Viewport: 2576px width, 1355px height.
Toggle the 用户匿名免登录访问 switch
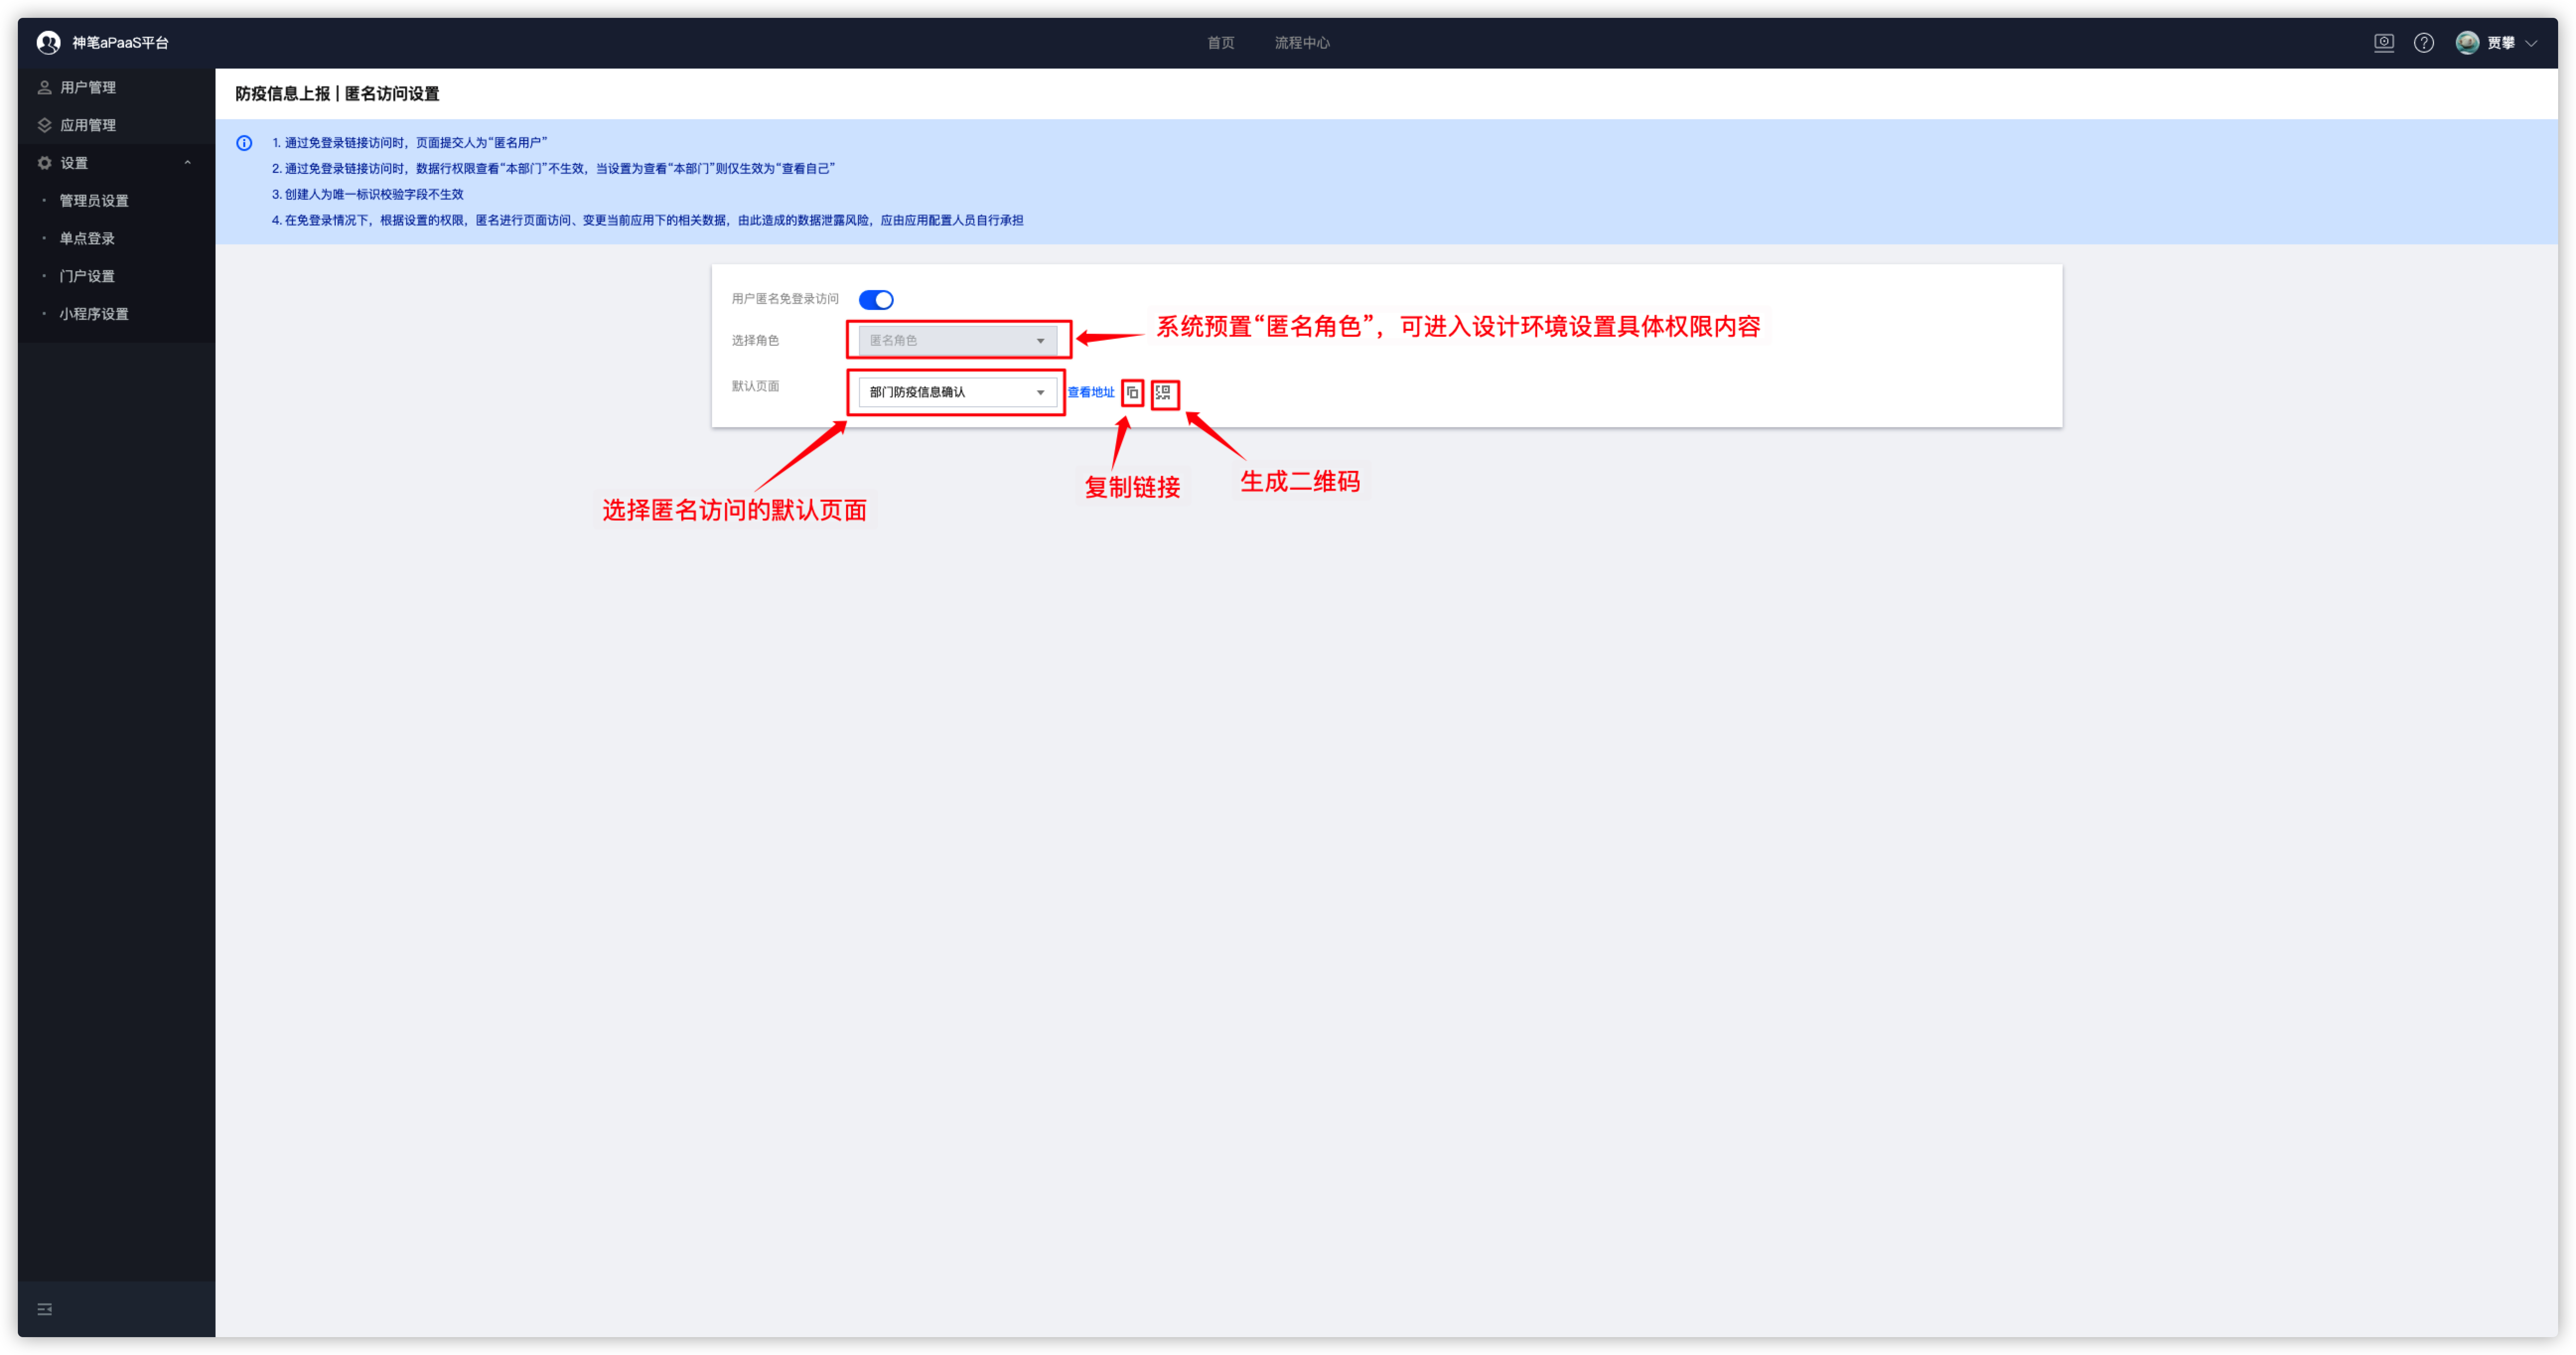click(875, 299)
